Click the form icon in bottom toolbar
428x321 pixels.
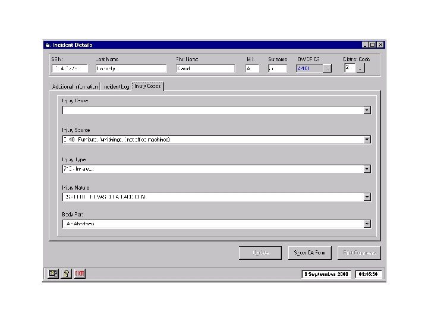53,273
